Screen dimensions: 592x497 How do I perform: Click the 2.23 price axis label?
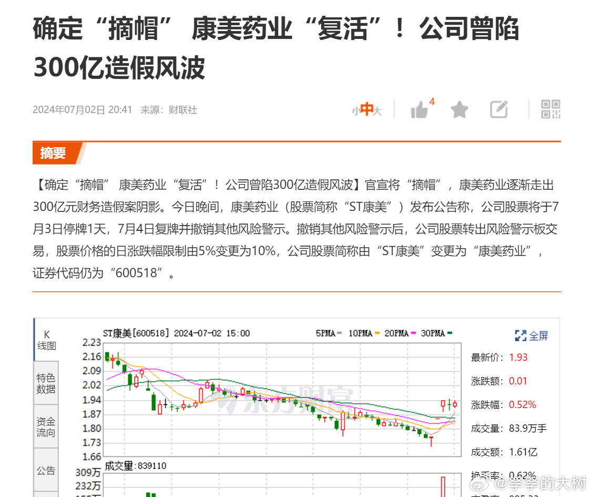pos(92,342)
